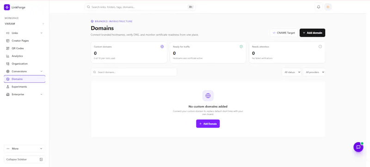Click the "Domains" page title
370x167 pixels.
point(102,28)
